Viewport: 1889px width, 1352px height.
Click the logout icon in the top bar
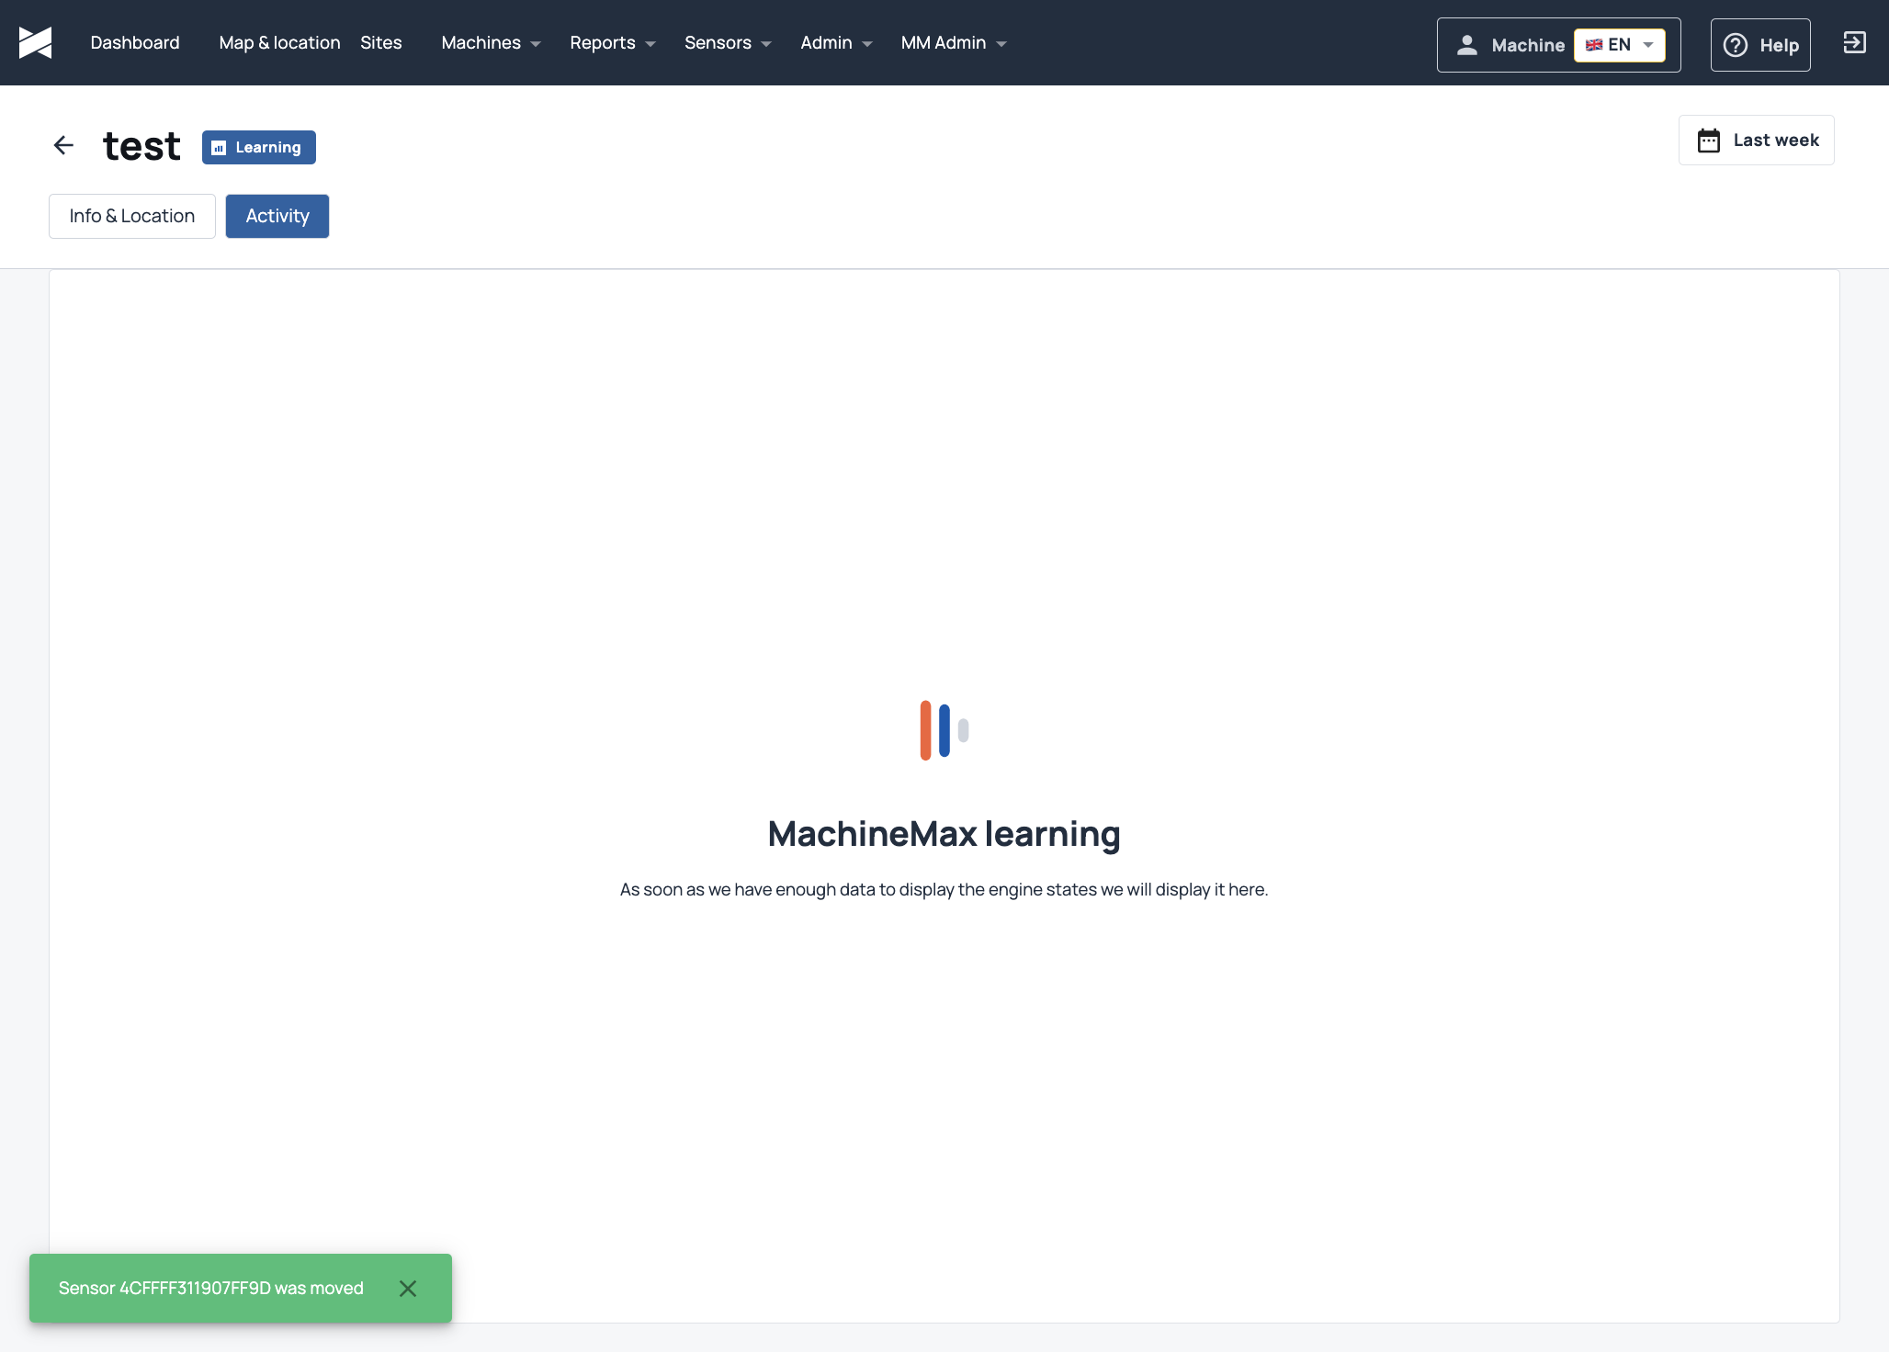coord(1854,42)
